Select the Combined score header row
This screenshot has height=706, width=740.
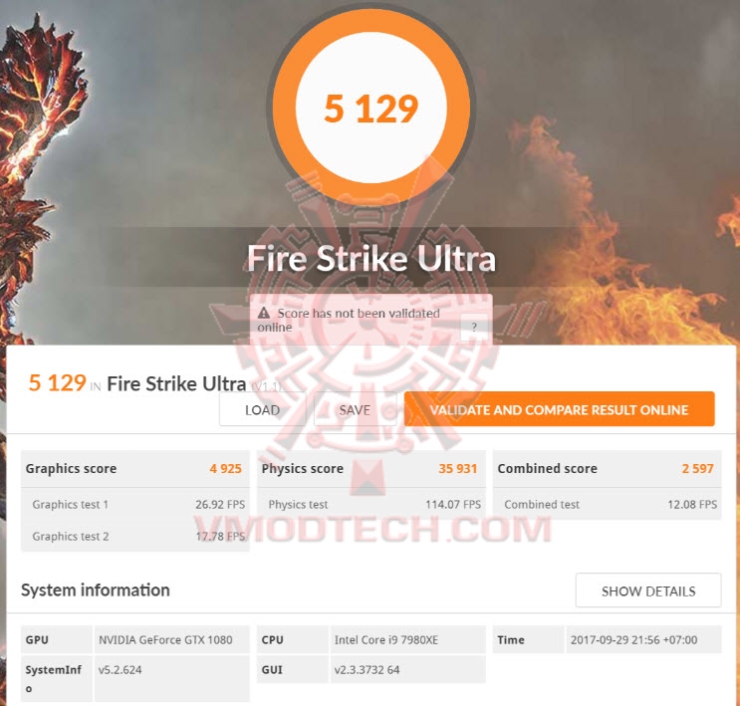click(607, 469)
